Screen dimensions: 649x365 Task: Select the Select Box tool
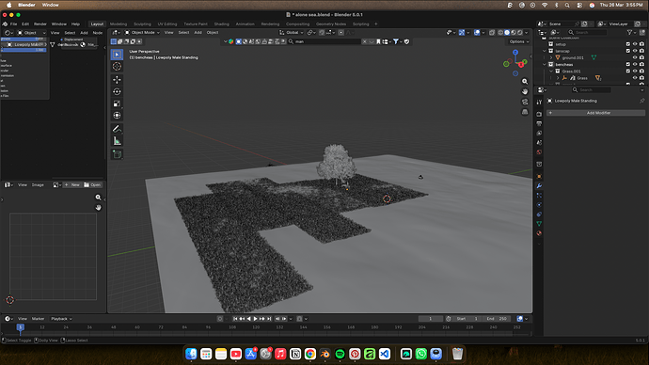click(x=118, y=55)
